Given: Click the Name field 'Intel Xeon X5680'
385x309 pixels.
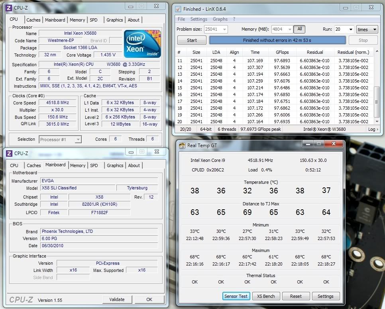Looking at the screenshot, I should (80, 33).
